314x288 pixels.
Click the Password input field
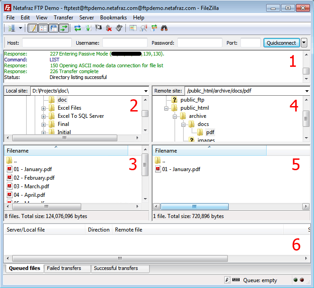(x=200, y=43)
